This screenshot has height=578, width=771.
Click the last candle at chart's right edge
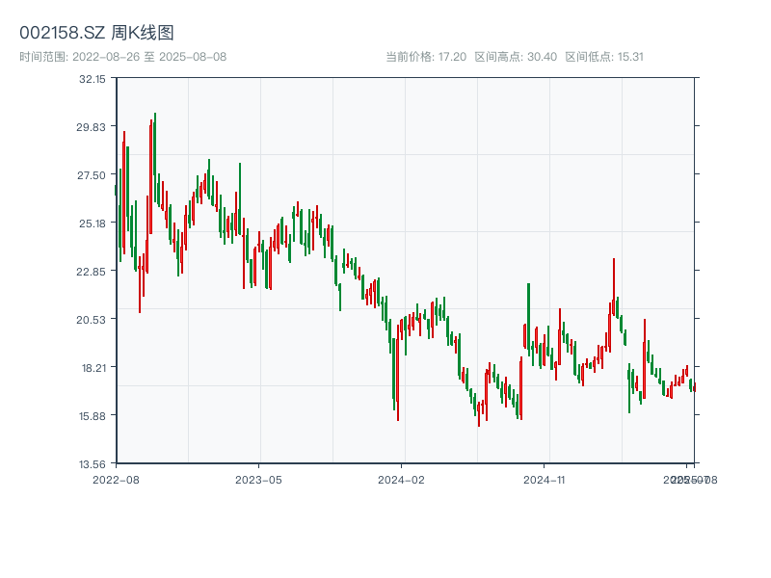coord(693,386)
